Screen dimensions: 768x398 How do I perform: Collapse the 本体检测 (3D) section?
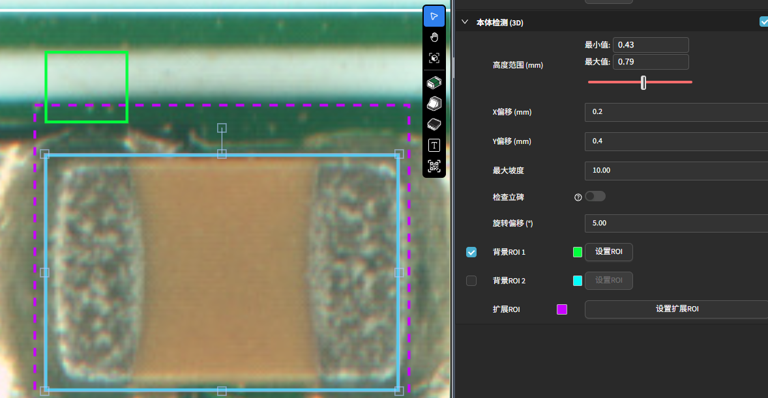[465, 22]
